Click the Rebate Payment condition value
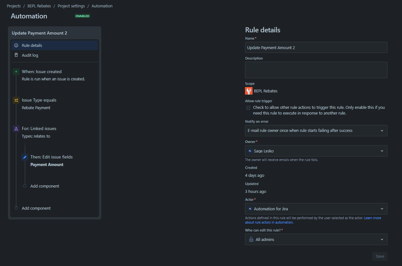 [x=36, y=108]
